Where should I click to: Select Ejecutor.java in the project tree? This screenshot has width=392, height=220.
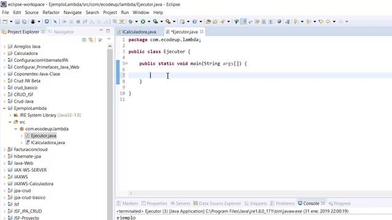point(43,136)
